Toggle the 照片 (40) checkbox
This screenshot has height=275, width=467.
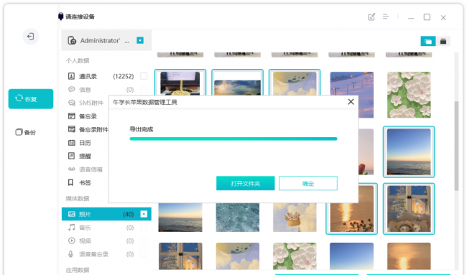pos(144,214)
